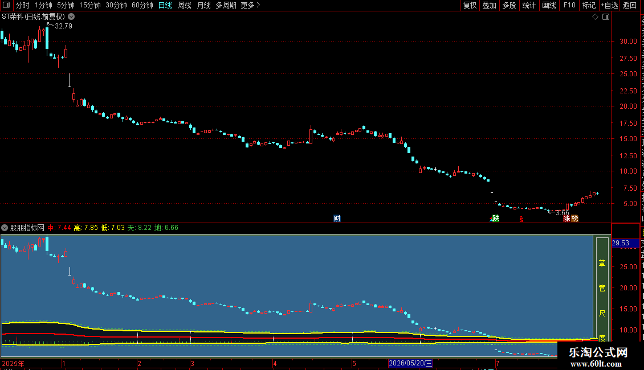Click the 返回 back button
Viewport: 644px width, 370px height.
629,5
